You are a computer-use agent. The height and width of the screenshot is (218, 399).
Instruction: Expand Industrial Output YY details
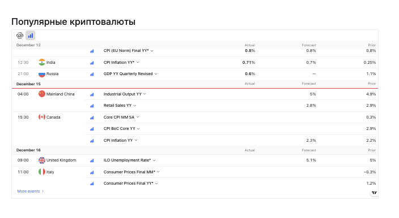coord(145,94)
